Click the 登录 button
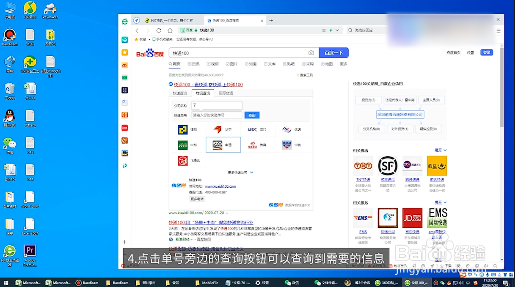The width and height of the screenshot is (515, 287). 487,52
